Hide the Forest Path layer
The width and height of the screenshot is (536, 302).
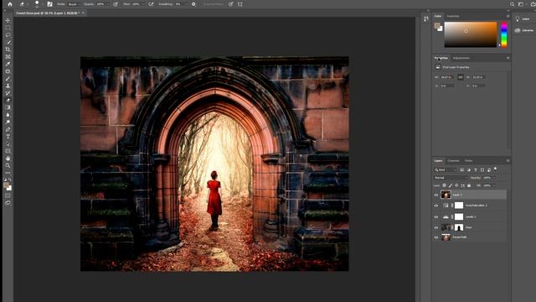(x=435, y=237)
